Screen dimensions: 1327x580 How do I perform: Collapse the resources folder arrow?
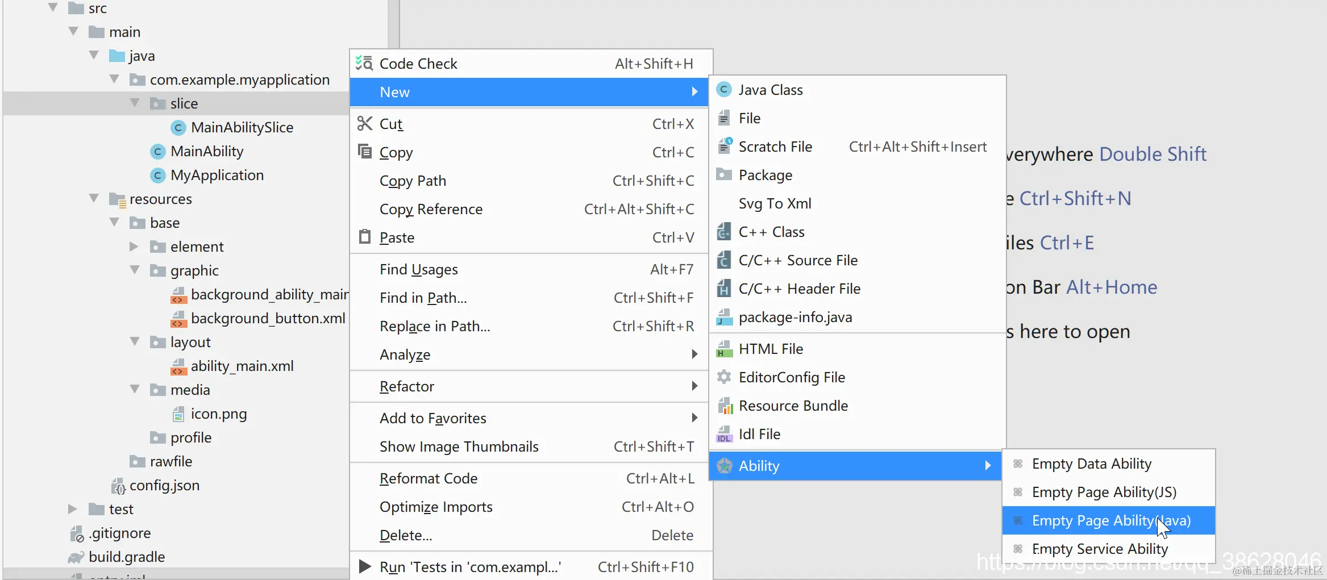click(94, 198)
